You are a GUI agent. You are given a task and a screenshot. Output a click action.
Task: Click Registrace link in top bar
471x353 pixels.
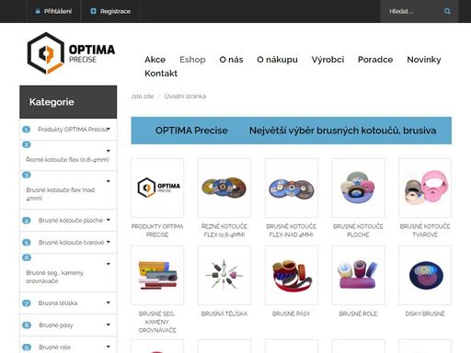(115, 11)
